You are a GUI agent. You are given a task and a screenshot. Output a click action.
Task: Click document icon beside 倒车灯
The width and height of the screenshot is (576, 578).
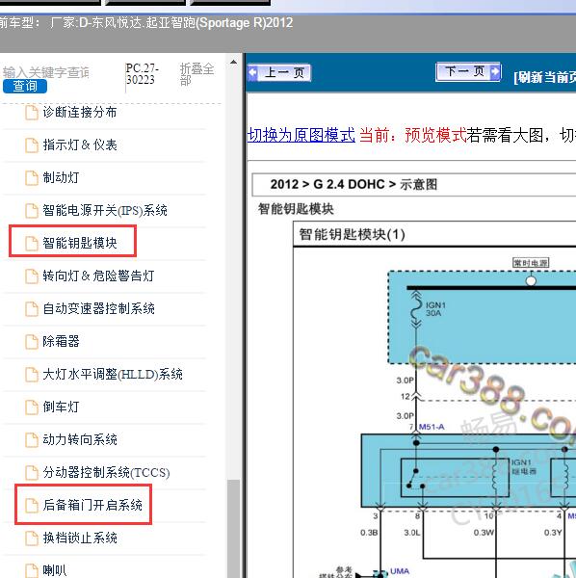point(32,407)
